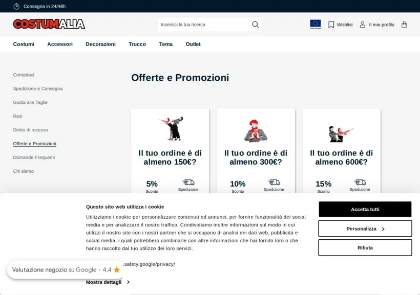Open the shopping bag cart icon
The height and width of the screenshot is (295, 420).
pyautogui.click(x=404, y=25)
